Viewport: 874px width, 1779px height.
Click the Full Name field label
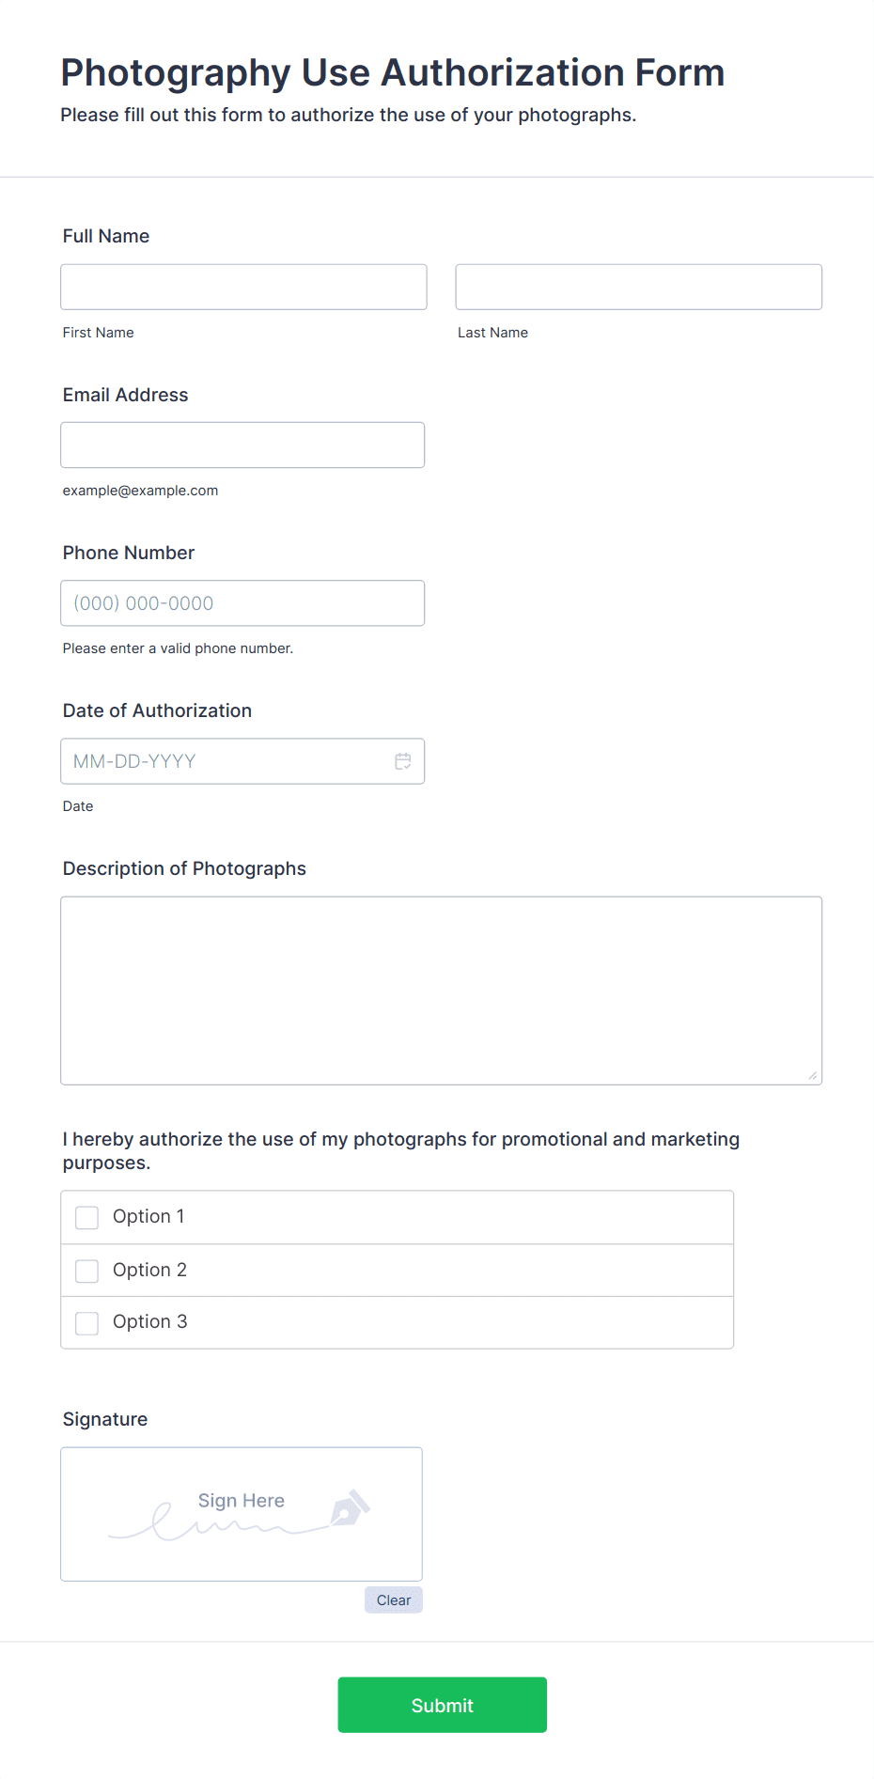tap(106, 236)
